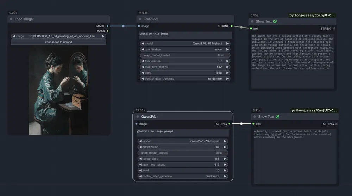Select the previous image with the left arrow in Load Image
Image resolution: width=352 pixels, height=196 pixels.
click(14, 36)
